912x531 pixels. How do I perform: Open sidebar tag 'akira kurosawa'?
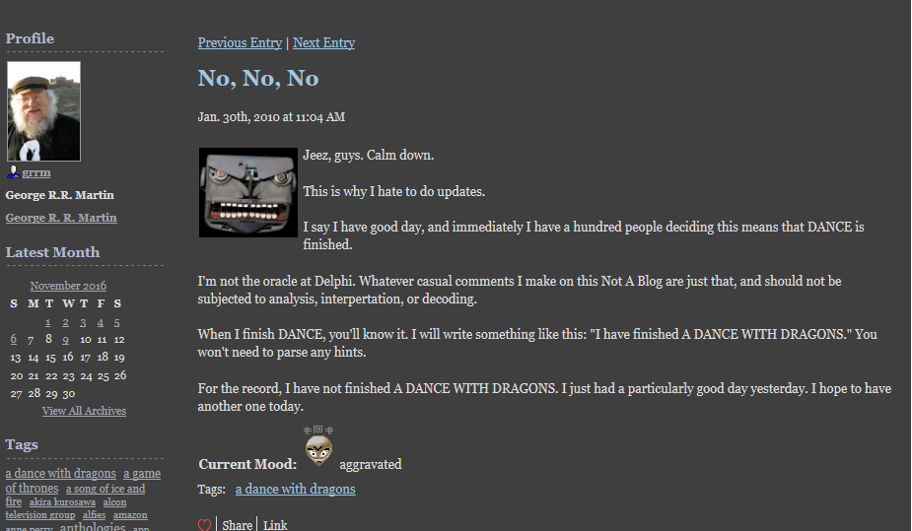pyautogui.click(x=62, y=502)
